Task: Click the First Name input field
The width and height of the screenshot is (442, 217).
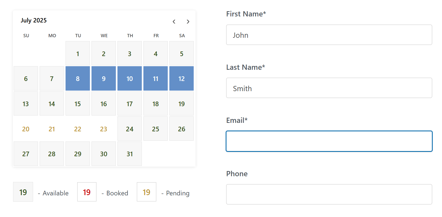Action: click(329, 35)
